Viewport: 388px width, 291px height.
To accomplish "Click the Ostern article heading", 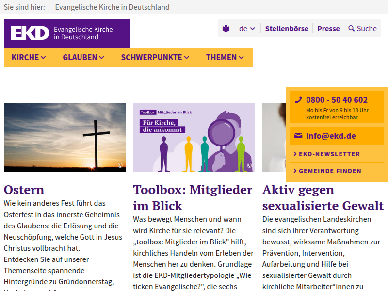I will [24, 190].
